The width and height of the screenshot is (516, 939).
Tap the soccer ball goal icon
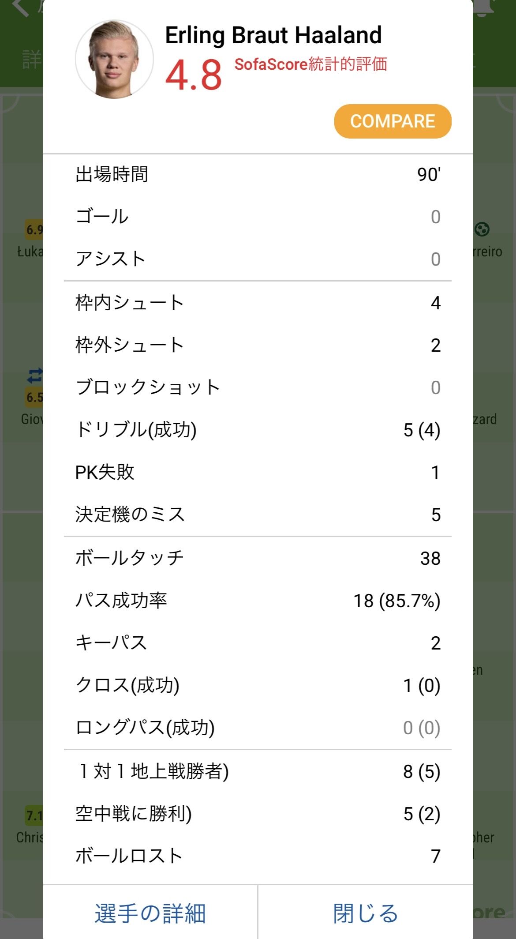point(482,229)
